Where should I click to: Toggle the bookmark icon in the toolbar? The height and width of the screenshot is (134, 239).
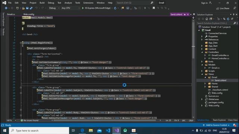153,8
